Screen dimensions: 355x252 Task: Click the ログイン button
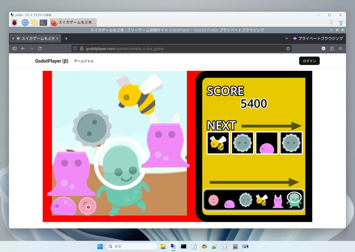309,61
